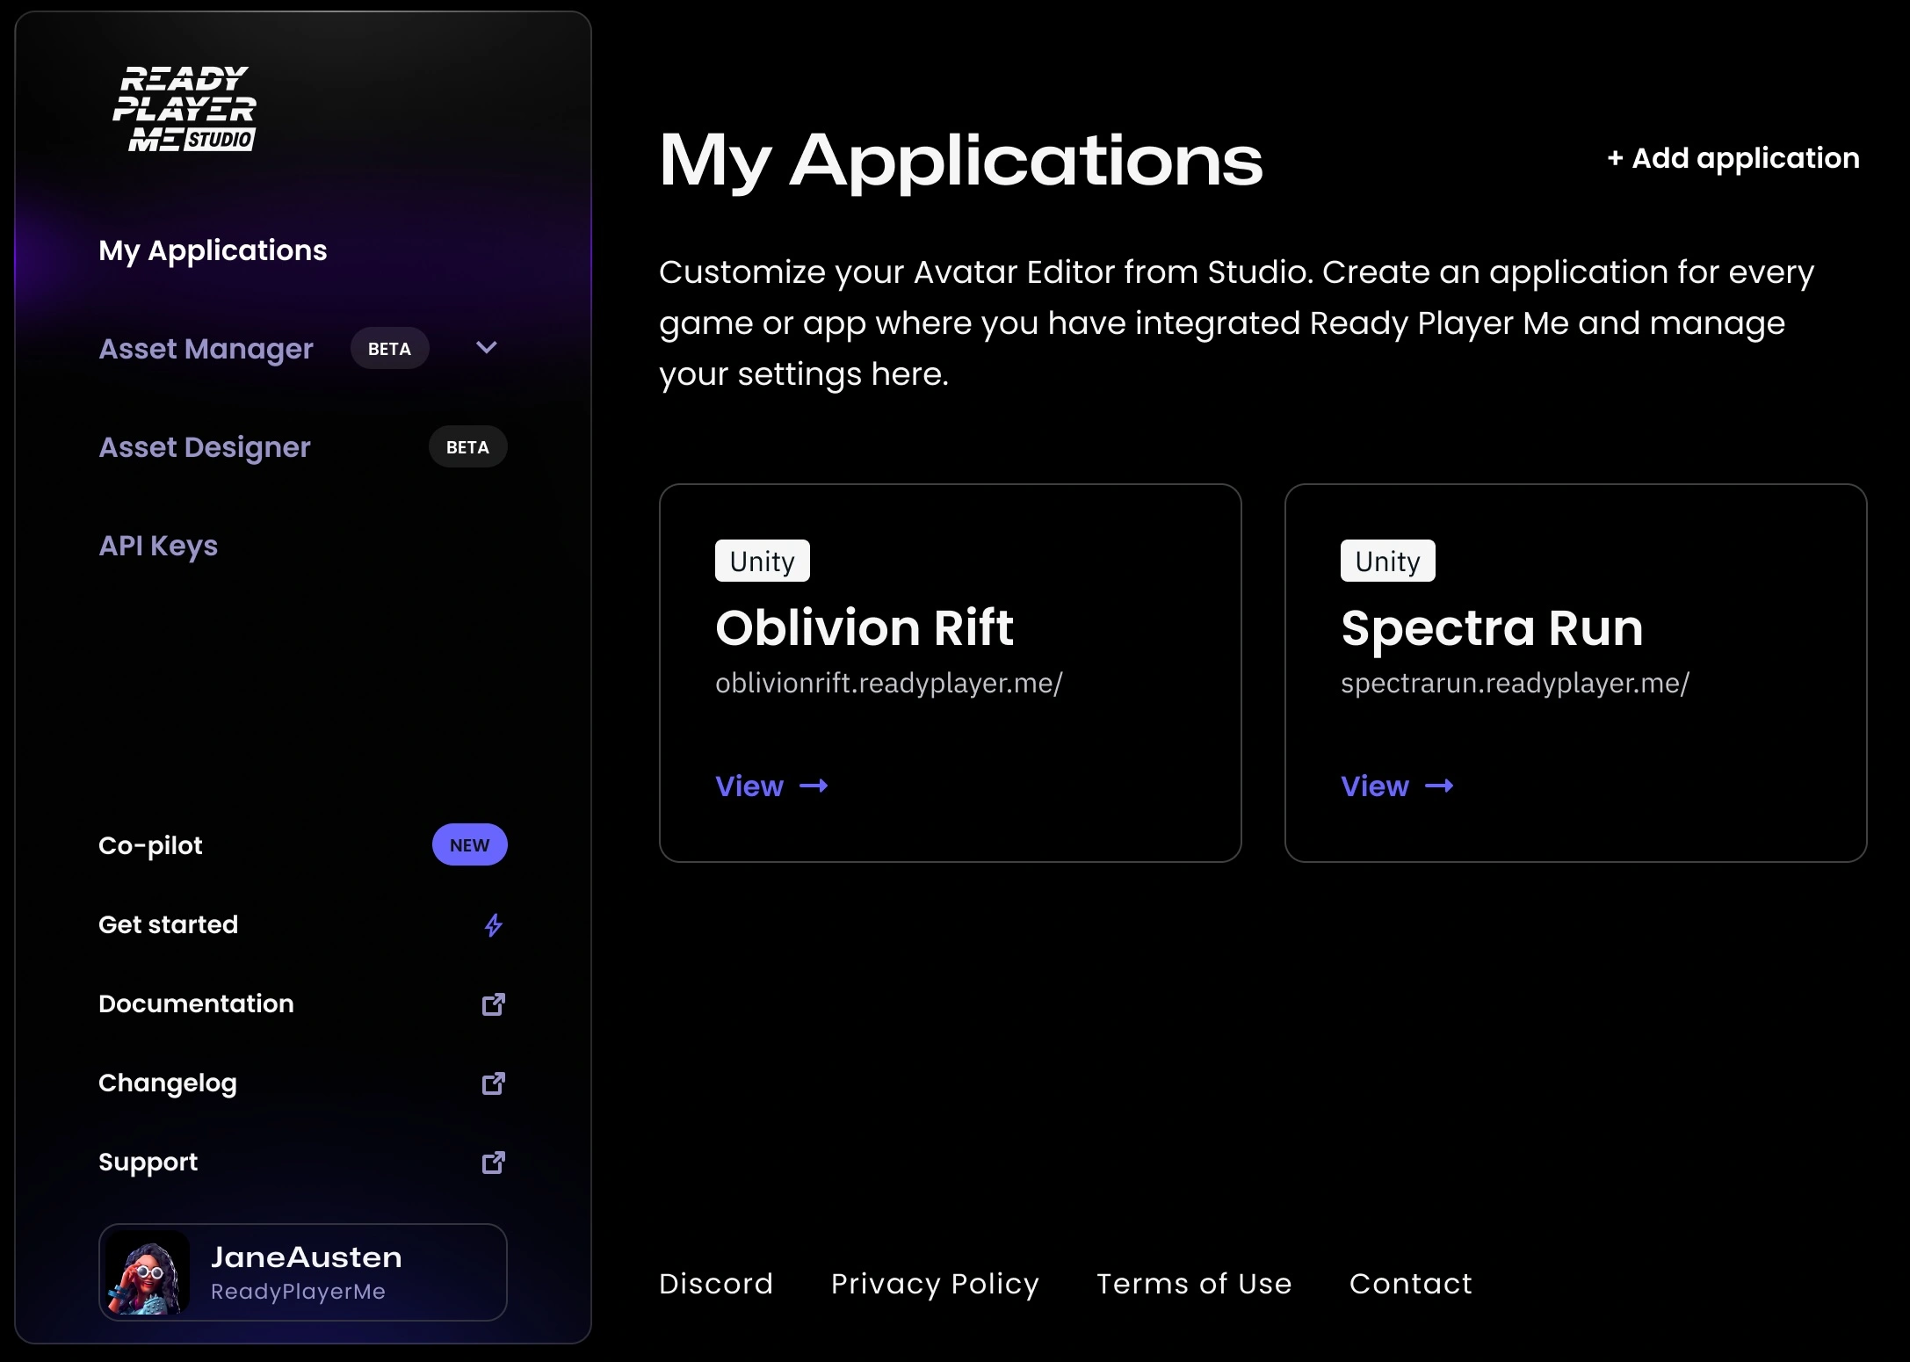Click the Unity tag on Spectra Run
Image resolution: width=1910 pixels, height=1362 pixels.
point(1387,561)
